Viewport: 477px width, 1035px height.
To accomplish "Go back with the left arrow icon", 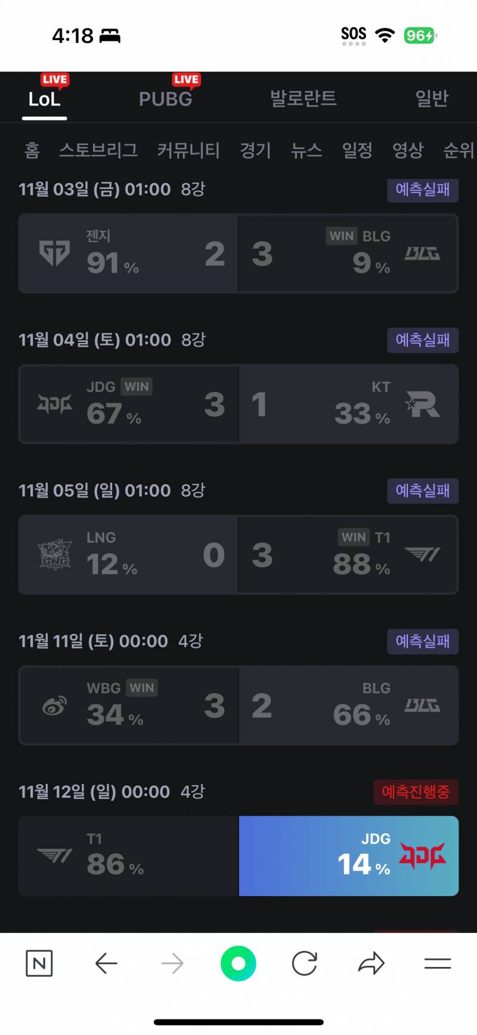I will coord(106,963).
